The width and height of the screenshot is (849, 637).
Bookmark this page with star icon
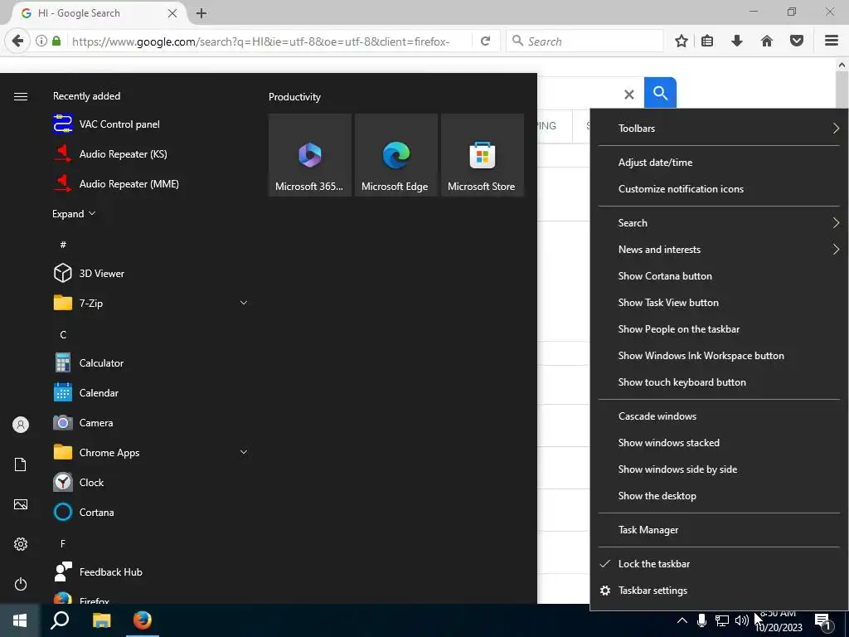(x=682, y=41)
